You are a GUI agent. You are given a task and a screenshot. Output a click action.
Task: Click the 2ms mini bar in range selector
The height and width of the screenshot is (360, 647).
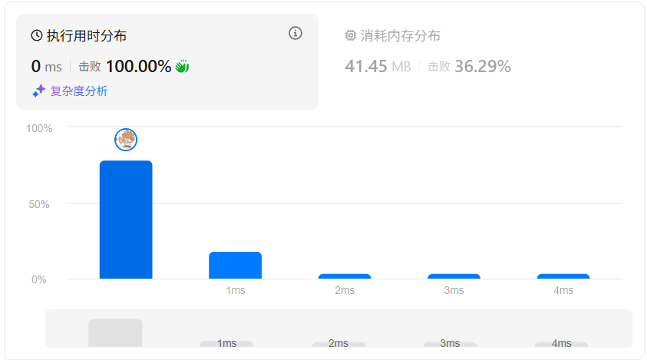(338, 344)
